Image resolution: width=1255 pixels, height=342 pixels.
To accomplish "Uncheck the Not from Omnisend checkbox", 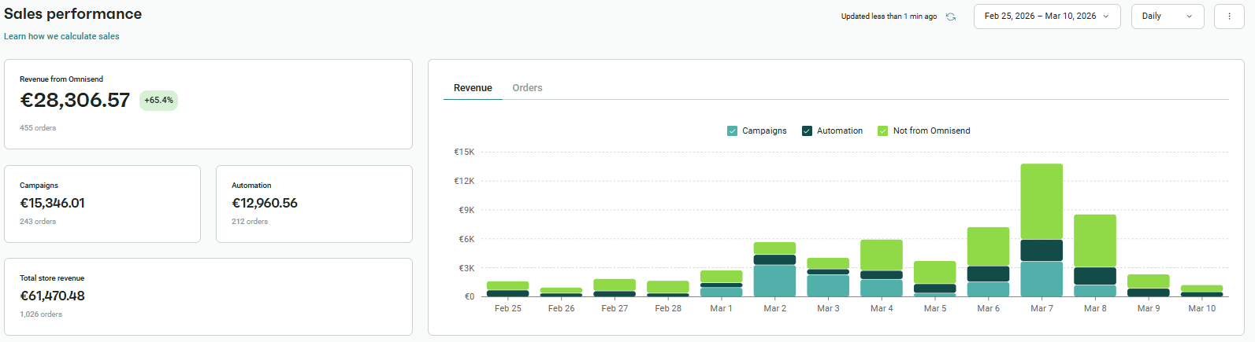I will tap(883, 131).
